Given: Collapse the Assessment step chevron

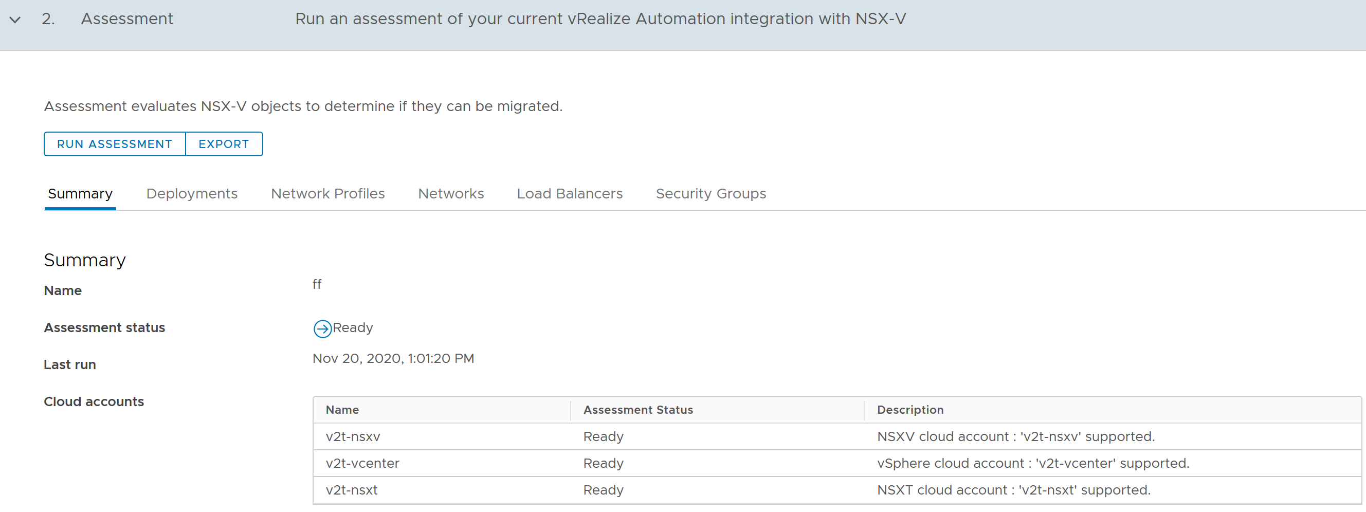Looking at the screenshot, I should (15, 20).
